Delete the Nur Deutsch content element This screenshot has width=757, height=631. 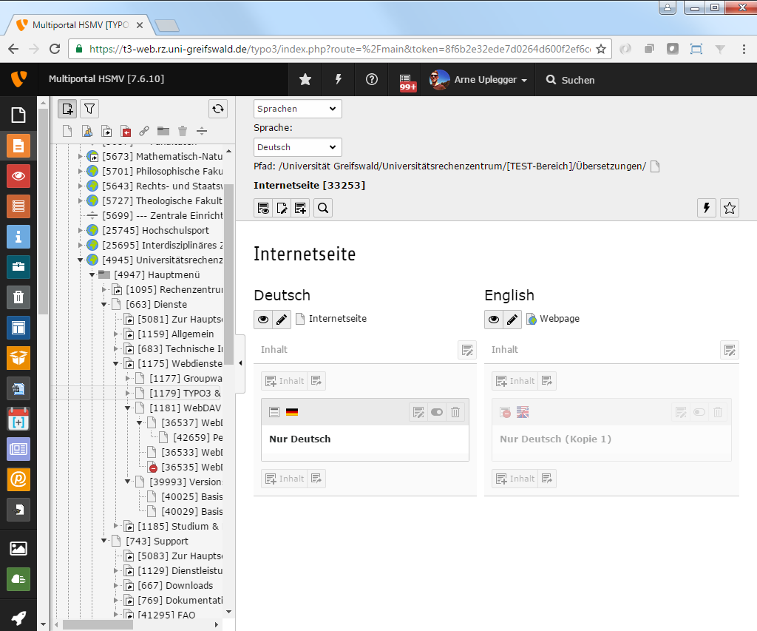click(456, 412)
